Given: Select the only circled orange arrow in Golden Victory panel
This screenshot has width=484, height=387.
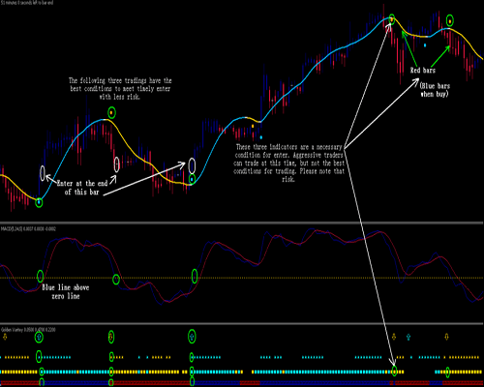Looking at the screenshot, I should pyautogui.click(x=111, y=337).
